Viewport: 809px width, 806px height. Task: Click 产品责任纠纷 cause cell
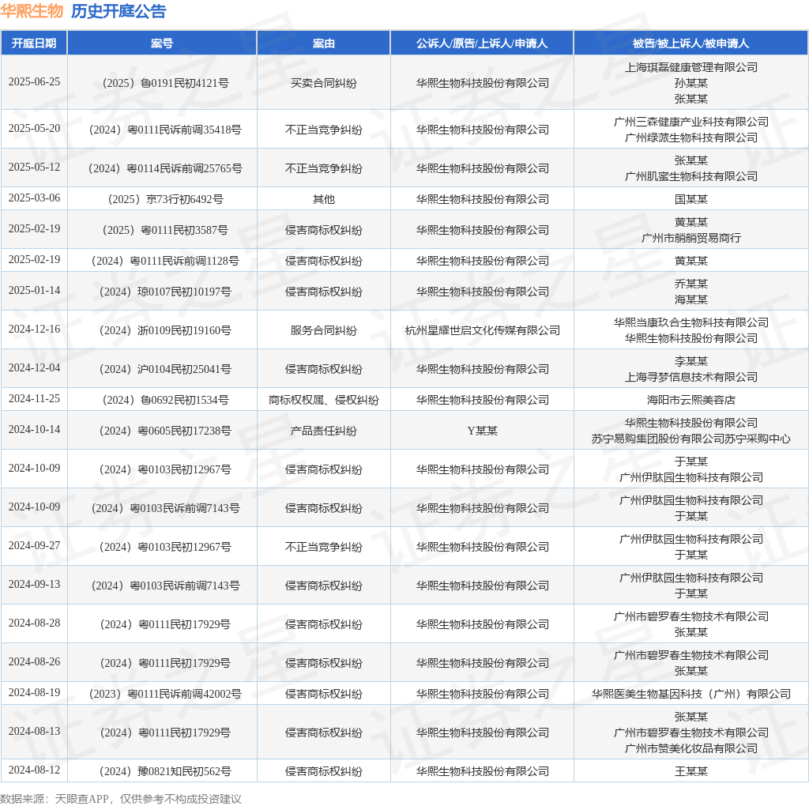pos(323,431)
